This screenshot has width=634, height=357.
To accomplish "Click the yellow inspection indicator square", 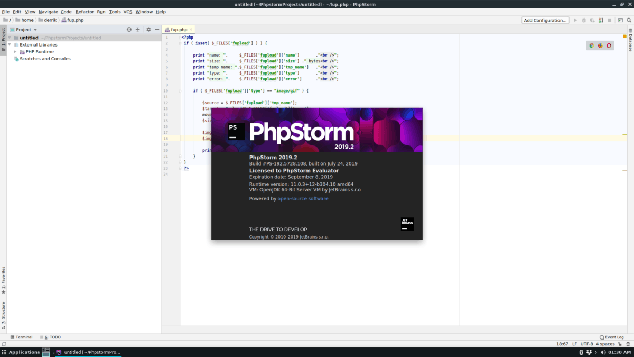I will coord(624,36).
